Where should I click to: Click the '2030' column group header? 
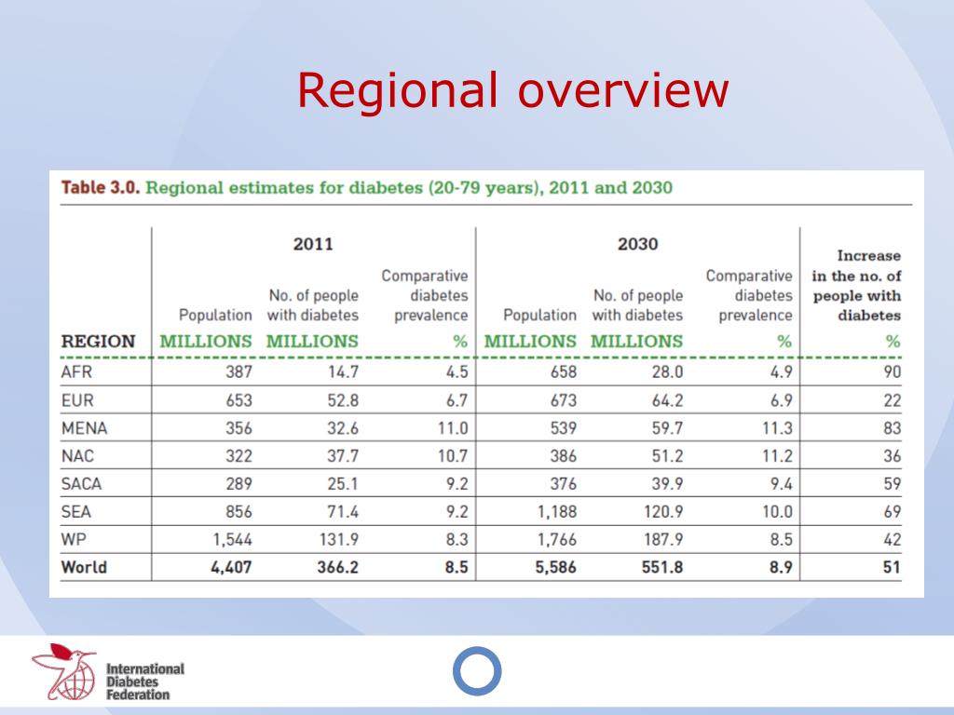(637, 244)
